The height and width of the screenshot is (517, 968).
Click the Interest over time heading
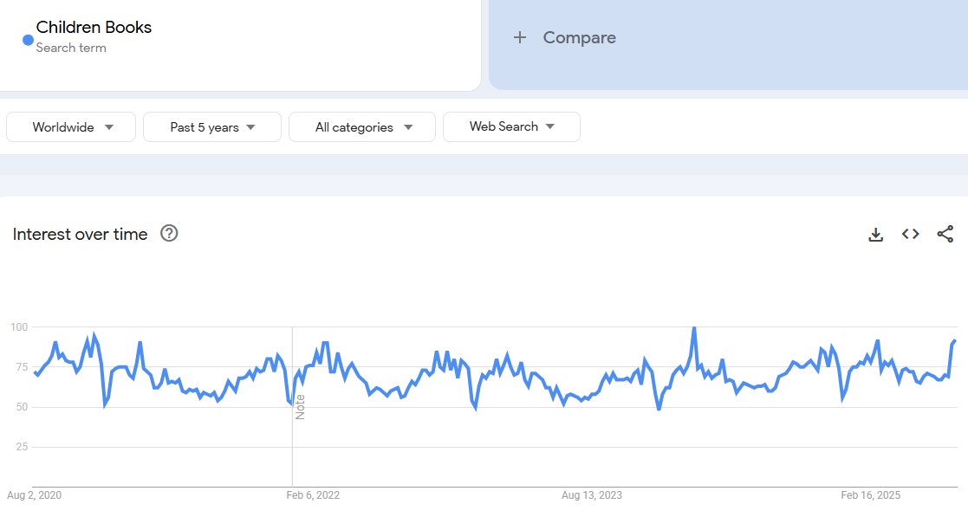pyautogui.click(x=81, y=235)
